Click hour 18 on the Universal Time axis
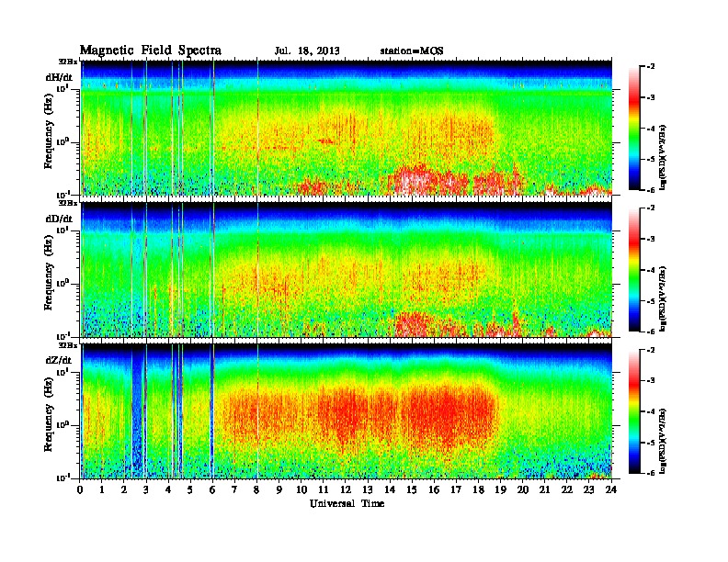The height and width of the screenshot is (562, 728). [x=479, y=490]
